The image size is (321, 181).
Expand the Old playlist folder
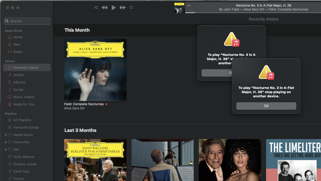pos(6,150)
